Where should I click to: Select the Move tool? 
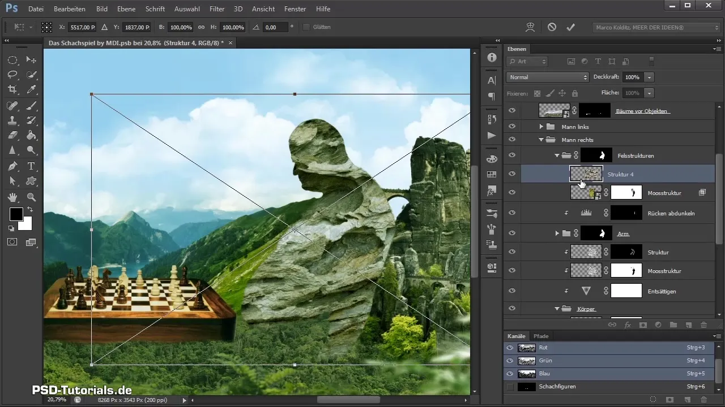tap(31, 59)
